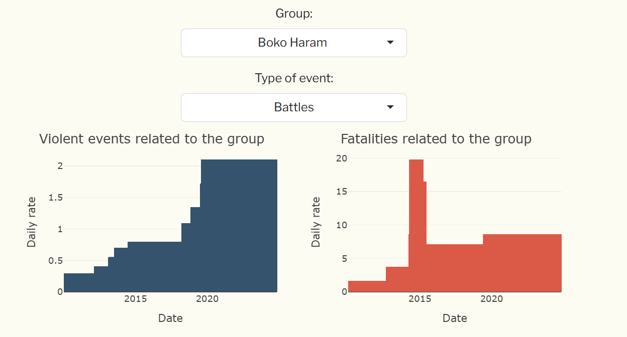Click the 2020 tick label on the fatalities chart
Screen dimensions: 627x337
[x=491, y=299]
